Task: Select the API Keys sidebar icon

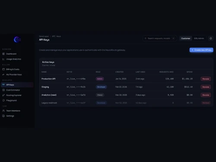Action: pyautogui.click(x=3, y=85)
